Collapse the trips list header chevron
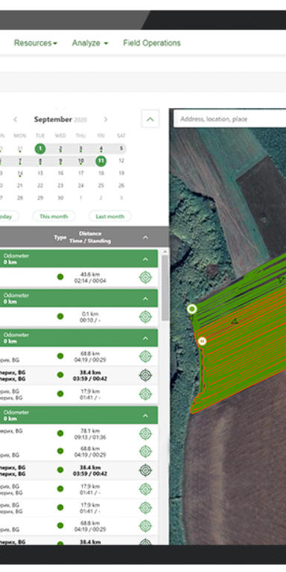The image size is (286, 572). (145, 237)
